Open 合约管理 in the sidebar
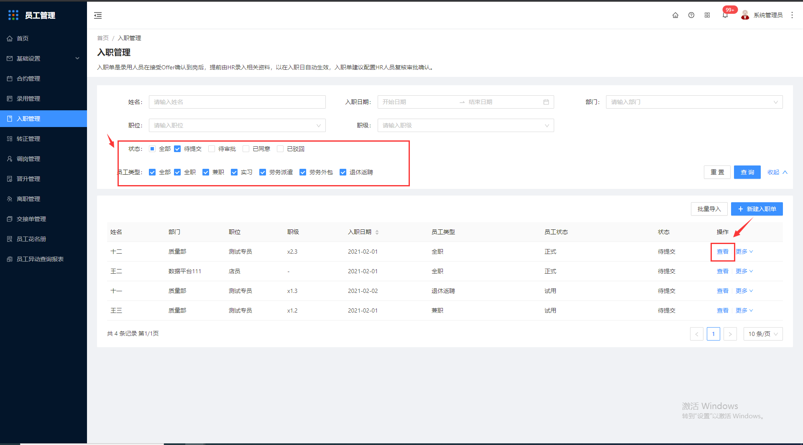This screenshot has width=803, height=445. [43, 79]
